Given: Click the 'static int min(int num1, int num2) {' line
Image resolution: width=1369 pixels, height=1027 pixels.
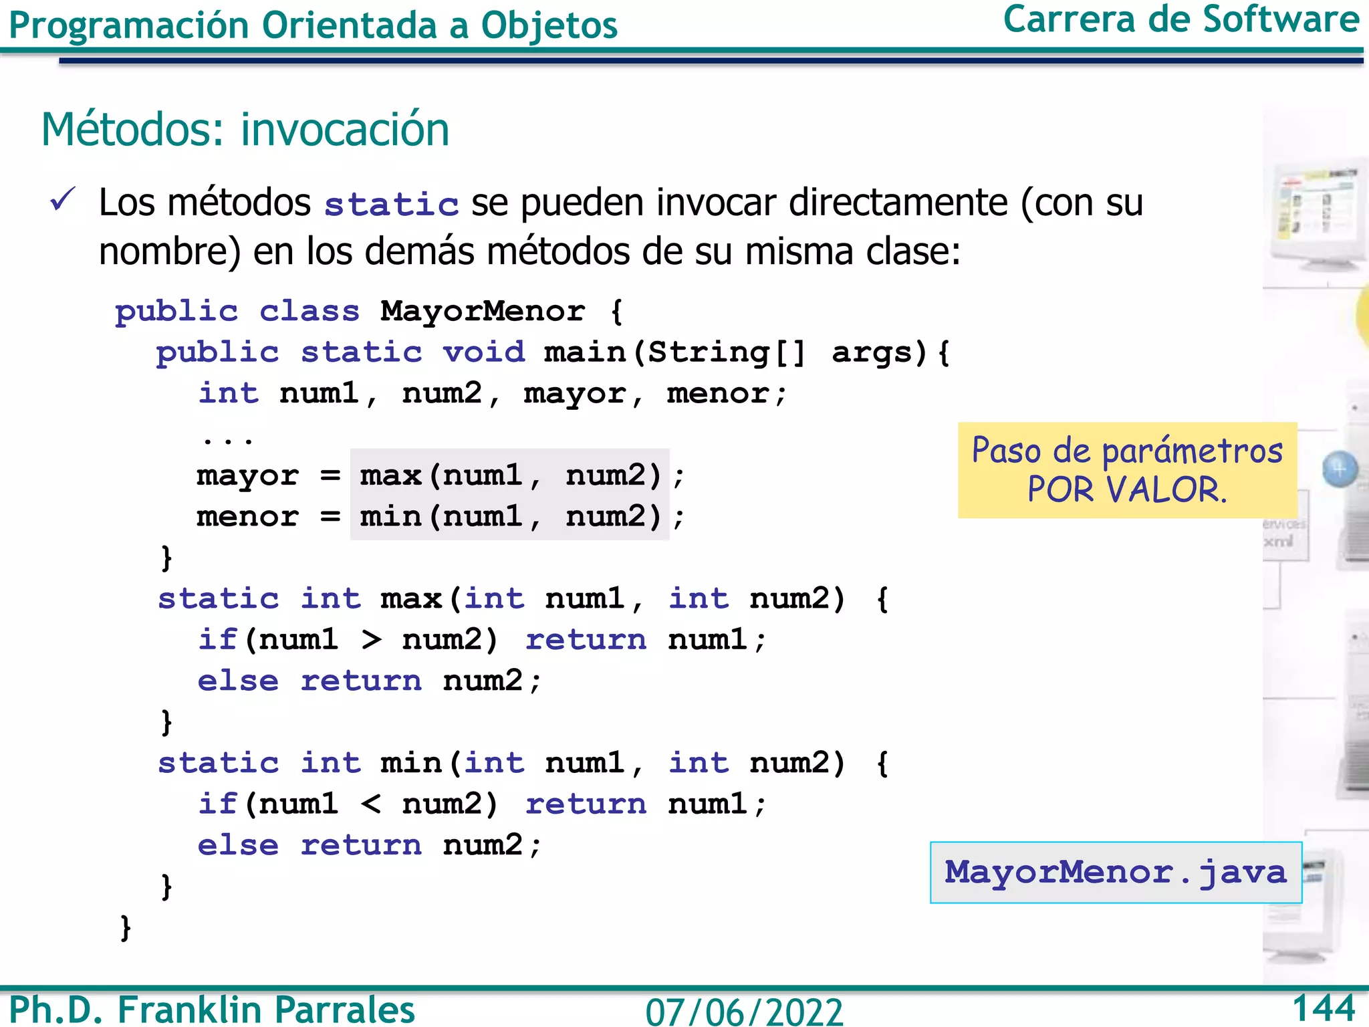Looking at the screenshot, I should coord(523,764).
